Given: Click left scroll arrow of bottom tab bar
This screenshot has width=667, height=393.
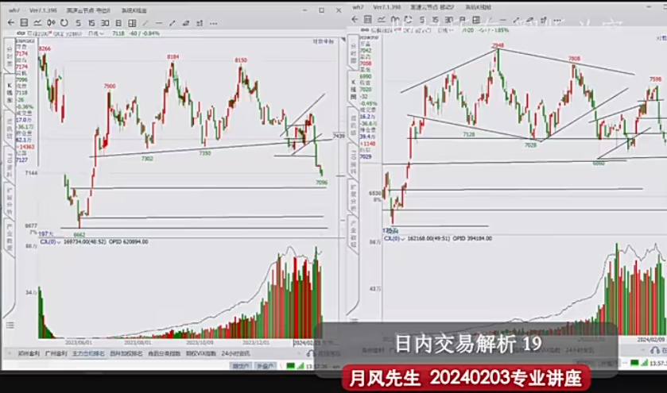Looking at the screenshot, I should click(x=10, y=353).
